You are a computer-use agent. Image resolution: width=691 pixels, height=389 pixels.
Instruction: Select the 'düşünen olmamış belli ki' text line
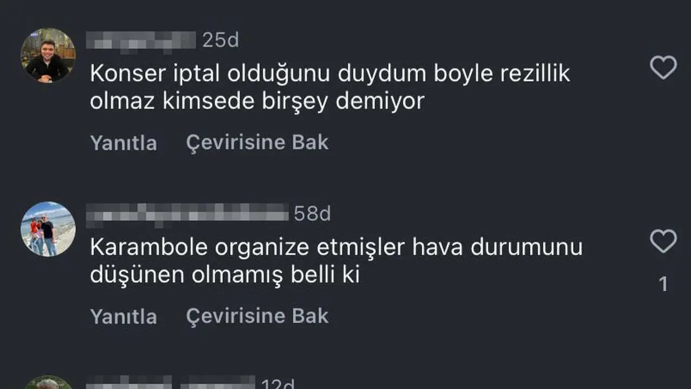tap(225, 276)
